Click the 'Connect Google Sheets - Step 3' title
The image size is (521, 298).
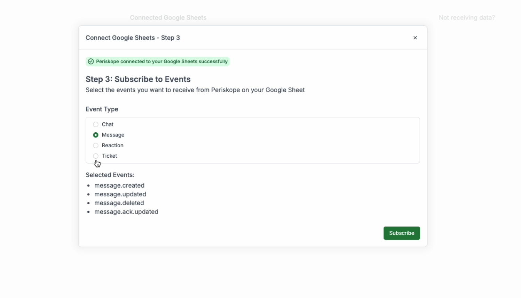[133, 38]
